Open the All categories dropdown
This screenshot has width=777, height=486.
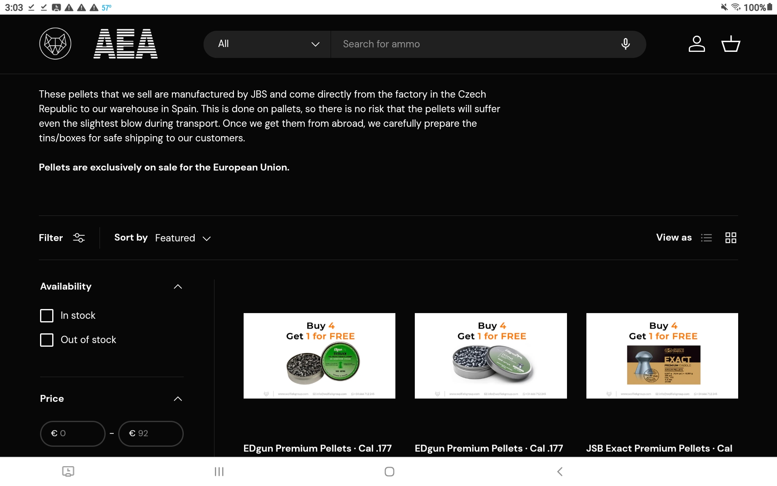pyautogui.click(x=267, y=44)
